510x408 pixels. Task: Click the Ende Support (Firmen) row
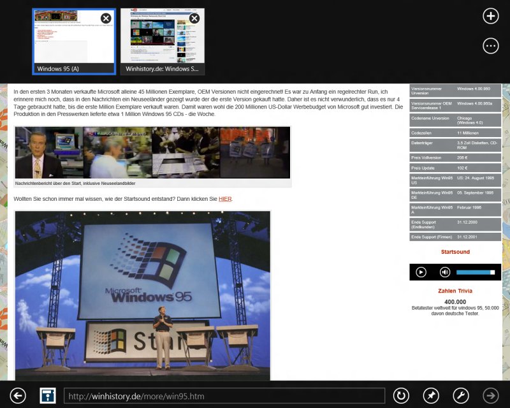pyautogui.click(x=455, y=237)
